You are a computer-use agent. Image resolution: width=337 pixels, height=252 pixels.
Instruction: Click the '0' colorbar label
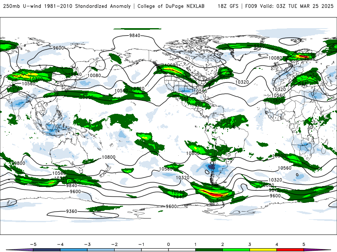168,244
